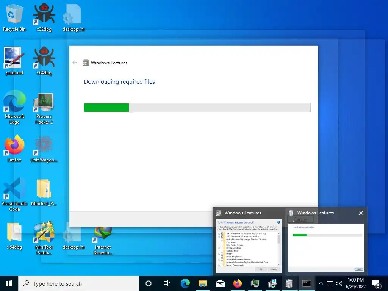Select the top desktop.ini file icon
This screenshot has height=291, width=388.
(74, 18)
